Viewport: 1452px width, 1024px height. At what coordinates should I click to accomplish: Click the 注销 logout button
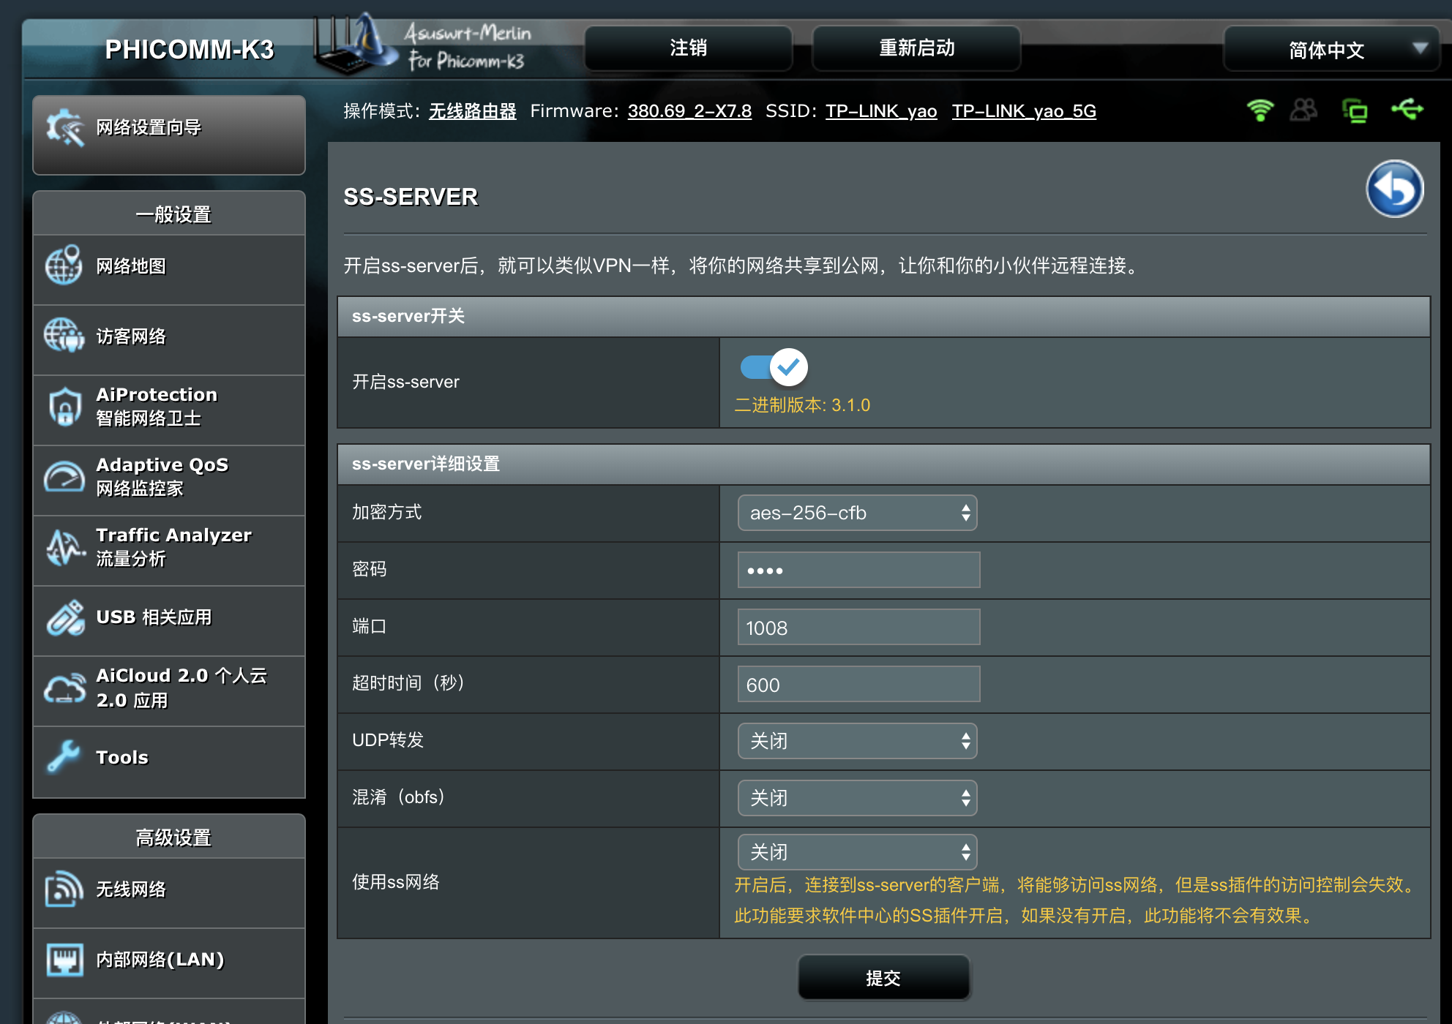tap(689, 48)
